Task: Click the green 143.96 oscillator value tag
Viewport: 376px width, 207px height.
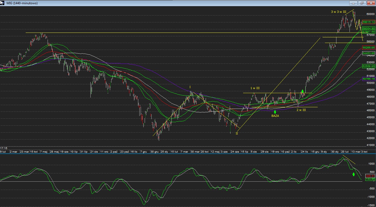Action: pyautogui.click(x=370, y=179)
